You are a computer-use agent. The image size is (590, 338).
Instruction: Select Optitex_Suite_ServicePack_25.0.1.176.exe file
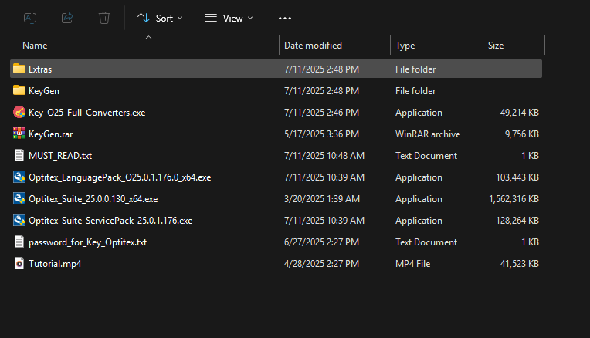click(x=110, y=221)
